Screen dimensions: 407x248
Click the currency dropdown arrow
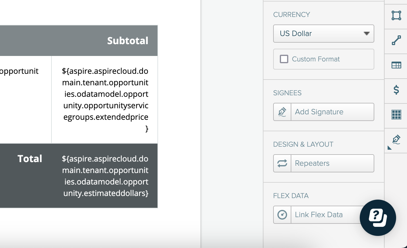point(367,34)
